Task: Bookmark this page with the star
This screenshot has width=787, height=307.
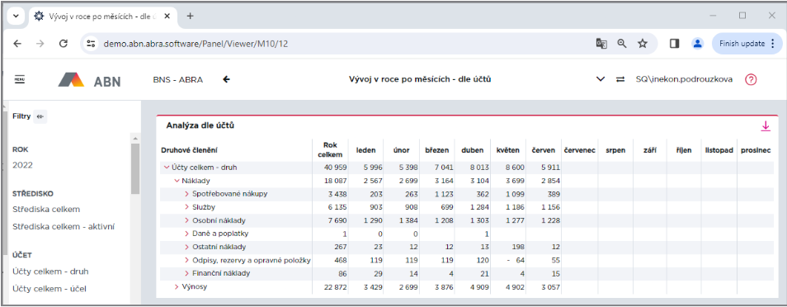Action: [x=643, y=44]
